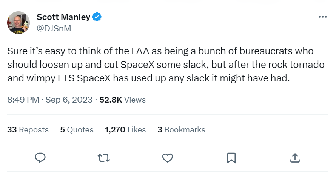The width and height of the screenshot is (336, 172).
Task: Show the 33 Reposts list
Action: (x=28, y=129)
